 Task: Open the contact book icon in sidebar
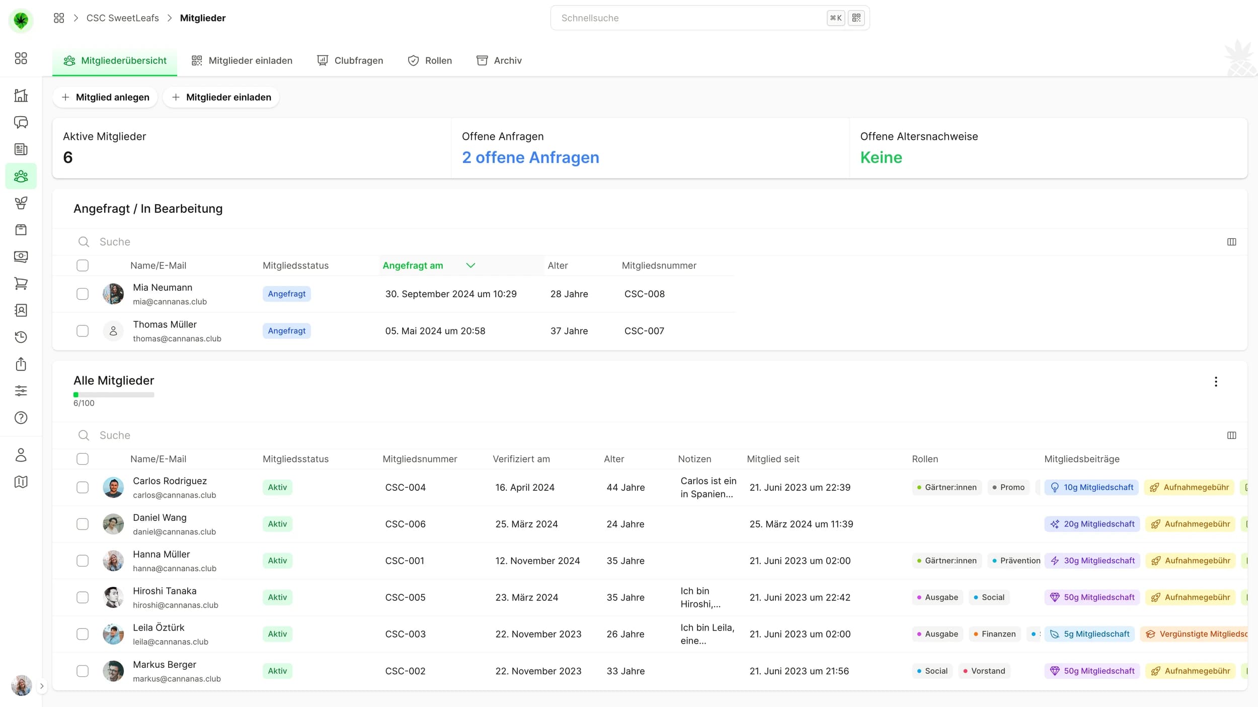tap(21, 310)
